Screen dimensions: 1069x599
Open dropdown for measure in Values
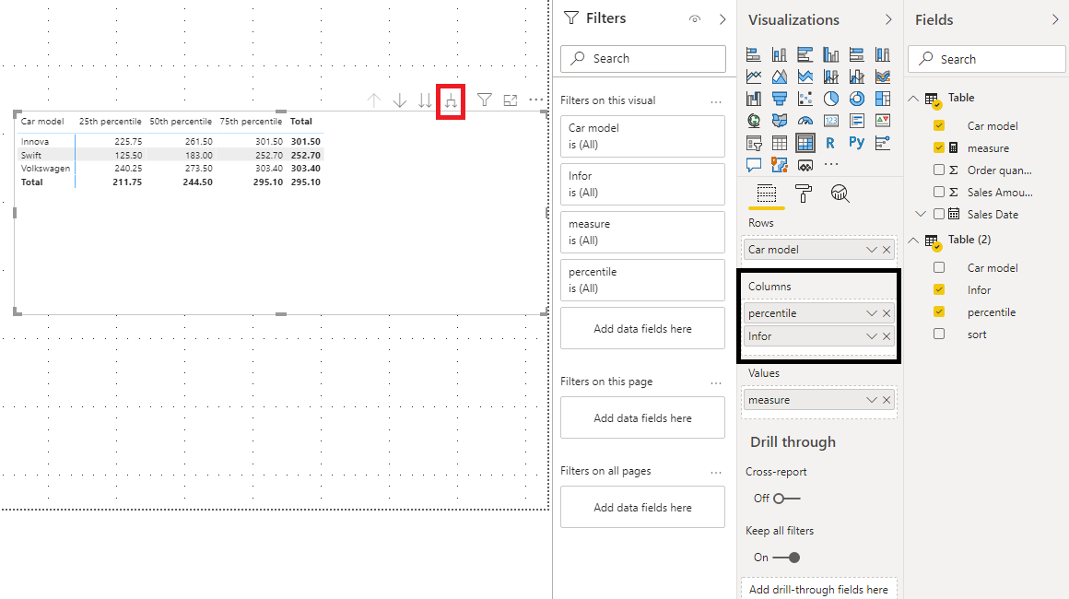point(871,400)
